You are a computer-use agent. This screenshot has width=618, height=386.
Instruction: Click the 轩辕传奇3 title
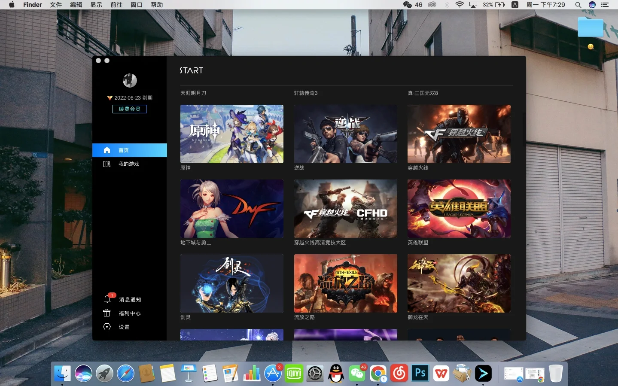(x=306, y=93)
